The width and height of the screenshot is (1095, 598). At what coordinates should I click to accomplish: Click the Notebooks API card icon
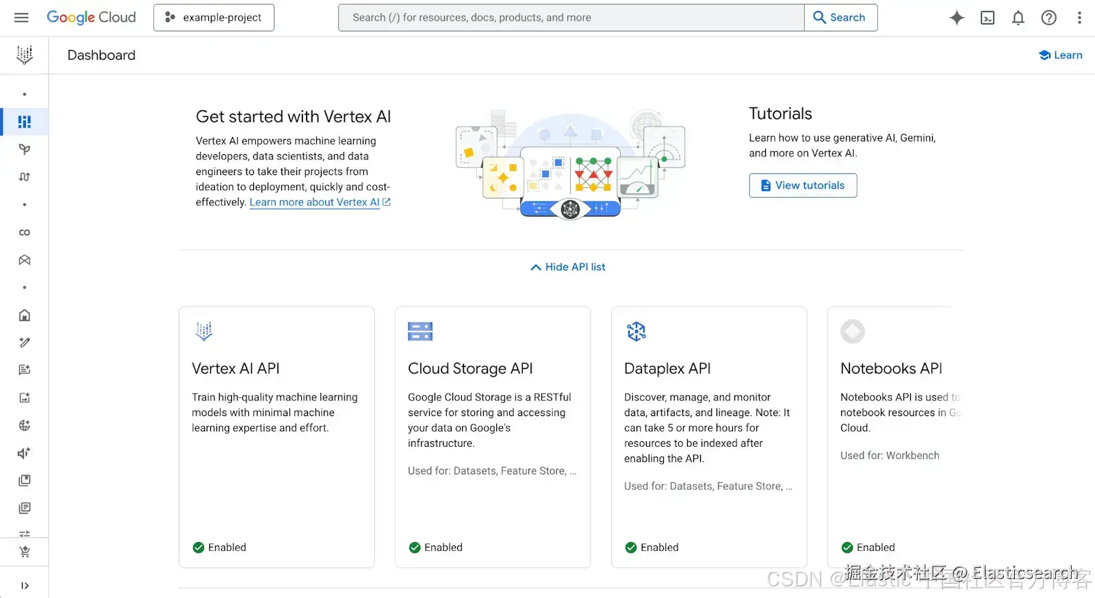click(x=853, y=331)
